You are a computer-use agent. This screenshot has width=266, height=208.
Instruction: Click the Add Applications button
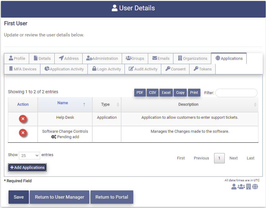tap(27, 167)
